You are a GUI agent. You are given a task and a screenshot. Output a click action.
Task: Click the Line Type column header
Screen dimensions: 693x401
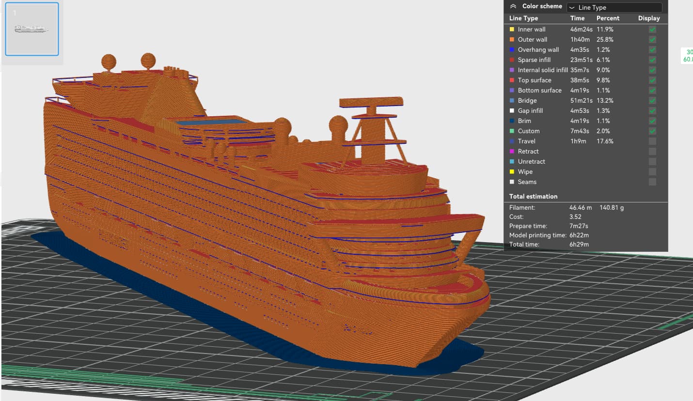click(523, 18)
